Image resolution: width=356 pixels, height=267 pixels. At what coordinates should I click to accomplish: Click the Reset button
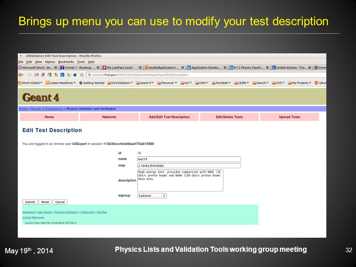click(x=45, y=202)
